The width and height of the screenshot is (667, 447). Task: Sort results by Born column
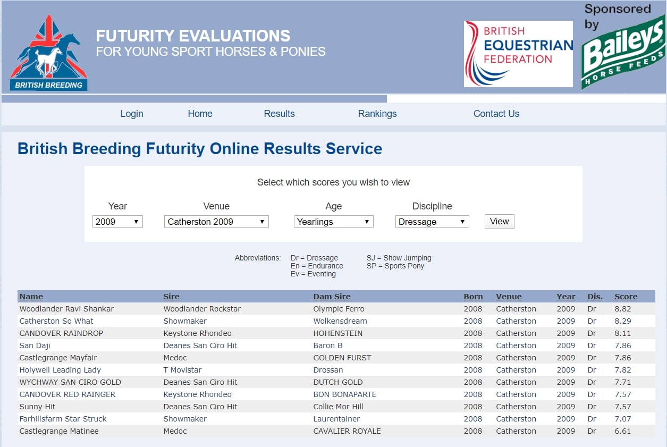point(473,297)
